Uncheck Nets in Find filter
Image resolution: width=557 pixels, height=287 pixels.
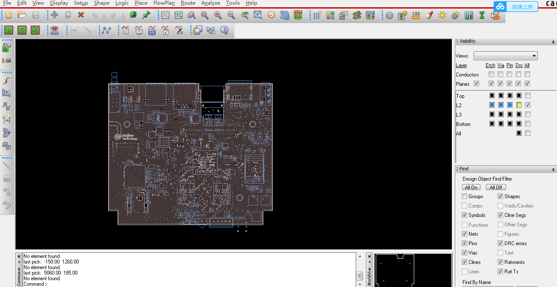click(x=464, y=234)
